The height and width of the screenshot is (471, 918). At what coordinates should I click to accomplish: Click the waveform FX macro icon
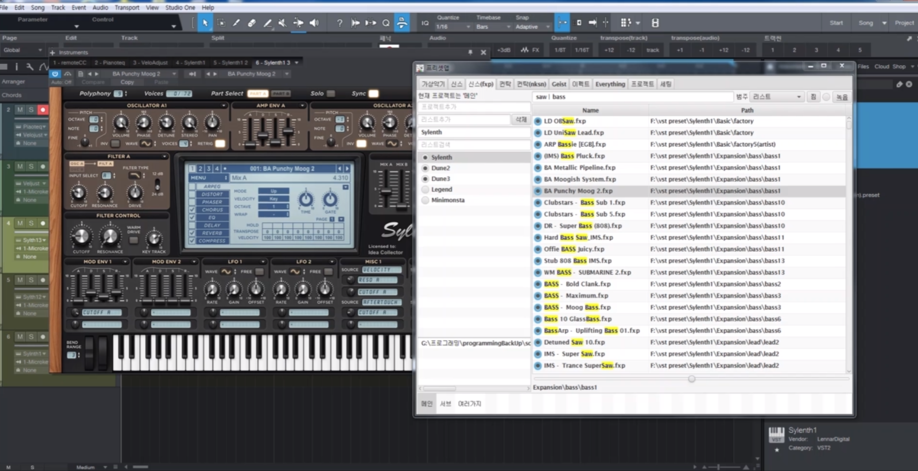(x=529, y=49)
